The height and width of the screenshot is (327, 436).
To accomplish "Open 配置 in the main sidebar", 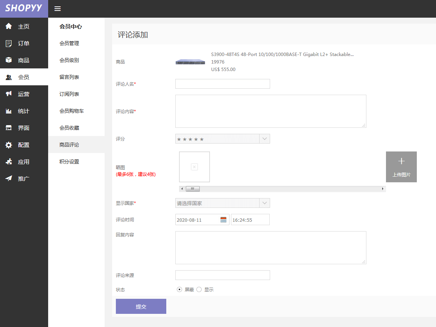I will point(24,145).
